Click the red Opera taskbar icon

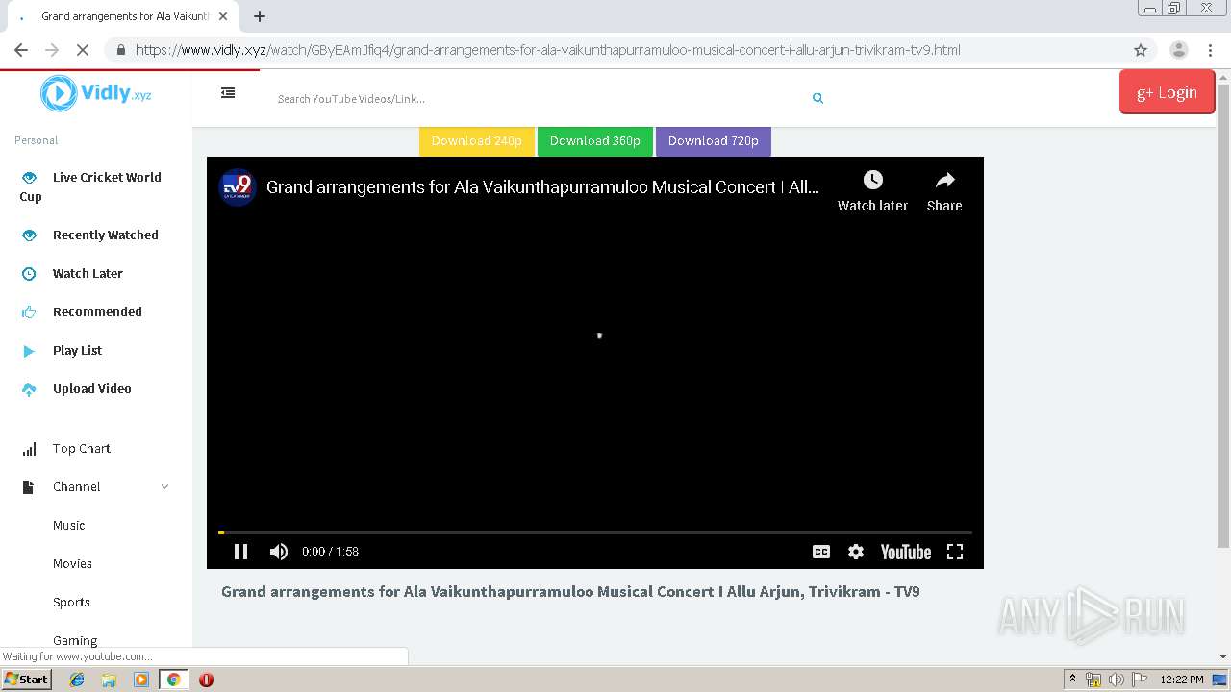coord(206,680)
